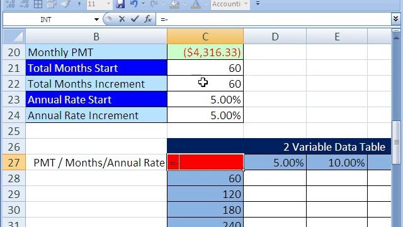Open the Borders grid icon
The image size is (403, 227).
[x=38, y=4]
